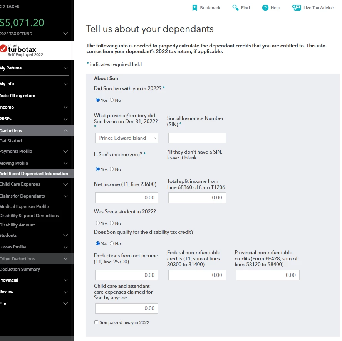342x341 pixels.
Task: Expand Child Care Expenses chevron
Action: [x=65, y=184]
